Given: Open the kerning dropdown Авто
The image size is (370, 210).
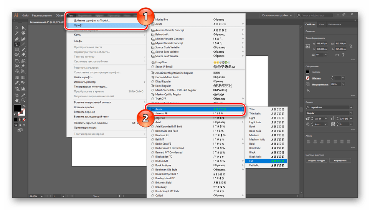Looking at the screenshot, I should pos(325,124).
